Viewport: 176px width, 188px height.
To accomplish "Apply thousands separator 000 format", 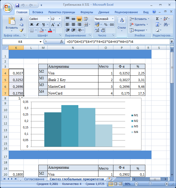I will [x=112, y=25].
